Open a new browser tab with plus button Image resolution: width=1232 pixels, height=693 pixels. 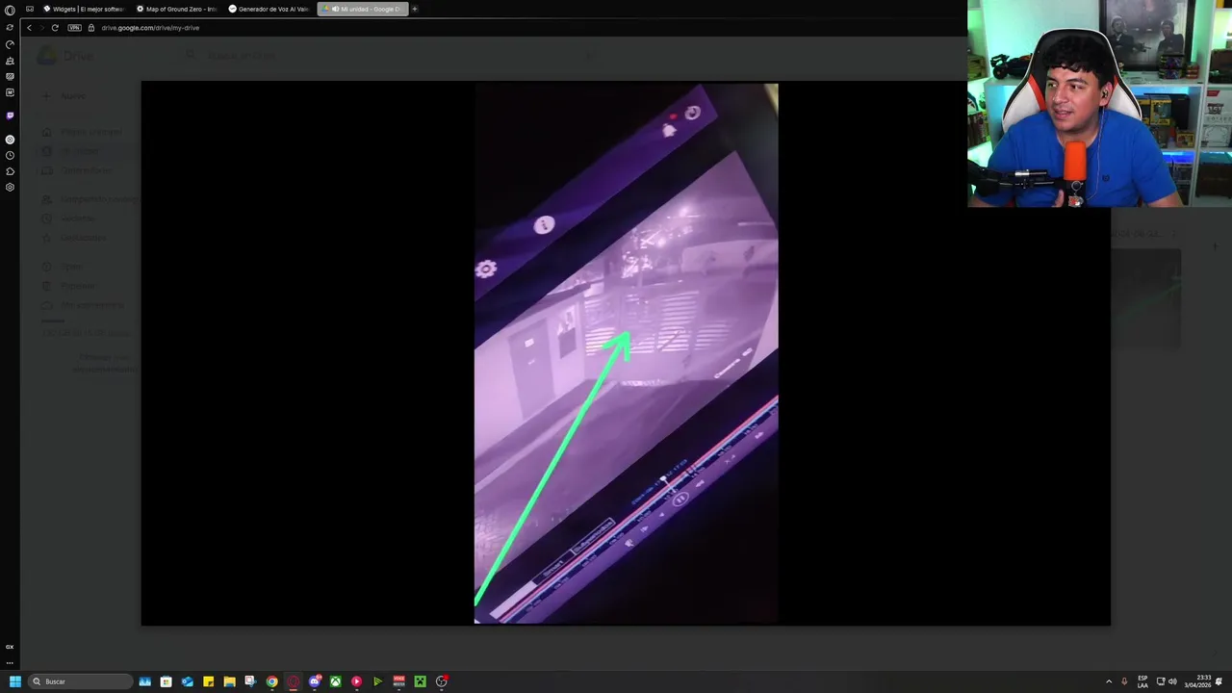[415, 9]
